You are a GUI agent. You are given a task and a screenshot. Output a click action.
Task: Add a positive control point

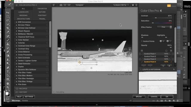click(162, 41)
